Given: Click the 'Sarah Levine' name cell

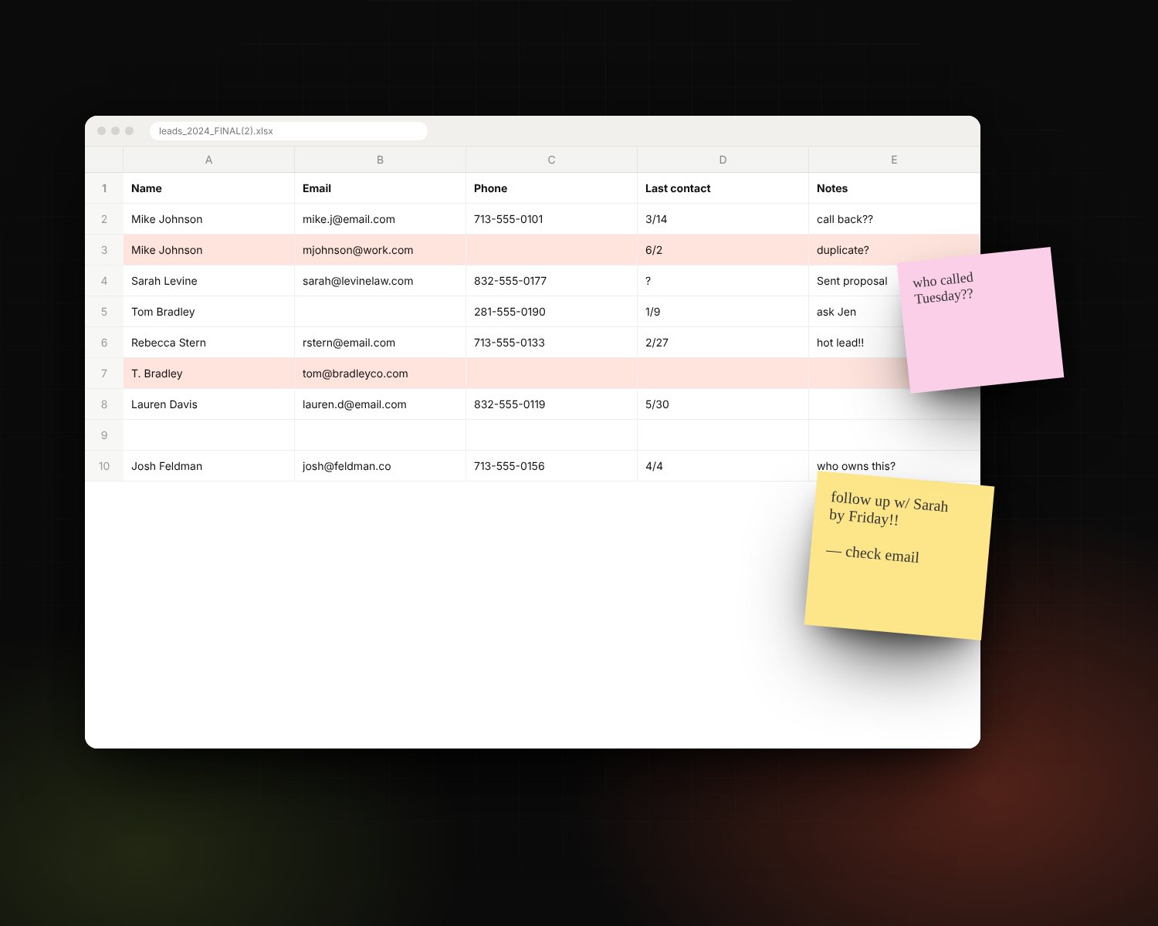Looking at the screenshot, I should [x=208, y=281].
